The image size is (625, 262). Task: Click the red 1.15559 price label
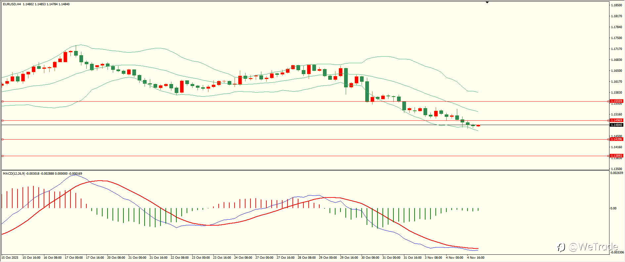tap(616, 101)
